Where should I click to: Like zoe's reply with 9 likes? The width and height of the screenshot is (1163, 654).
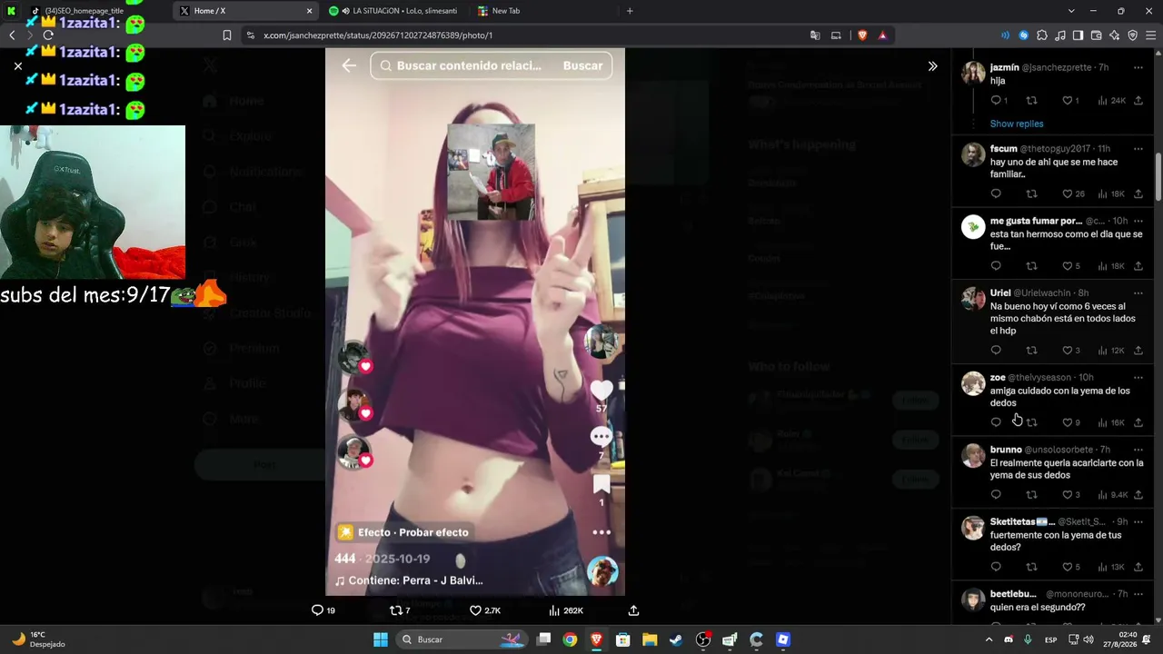(x=1072, y=422)
